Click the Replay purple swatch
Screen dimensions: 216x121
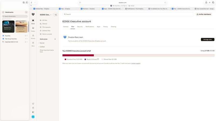(85, 59)
